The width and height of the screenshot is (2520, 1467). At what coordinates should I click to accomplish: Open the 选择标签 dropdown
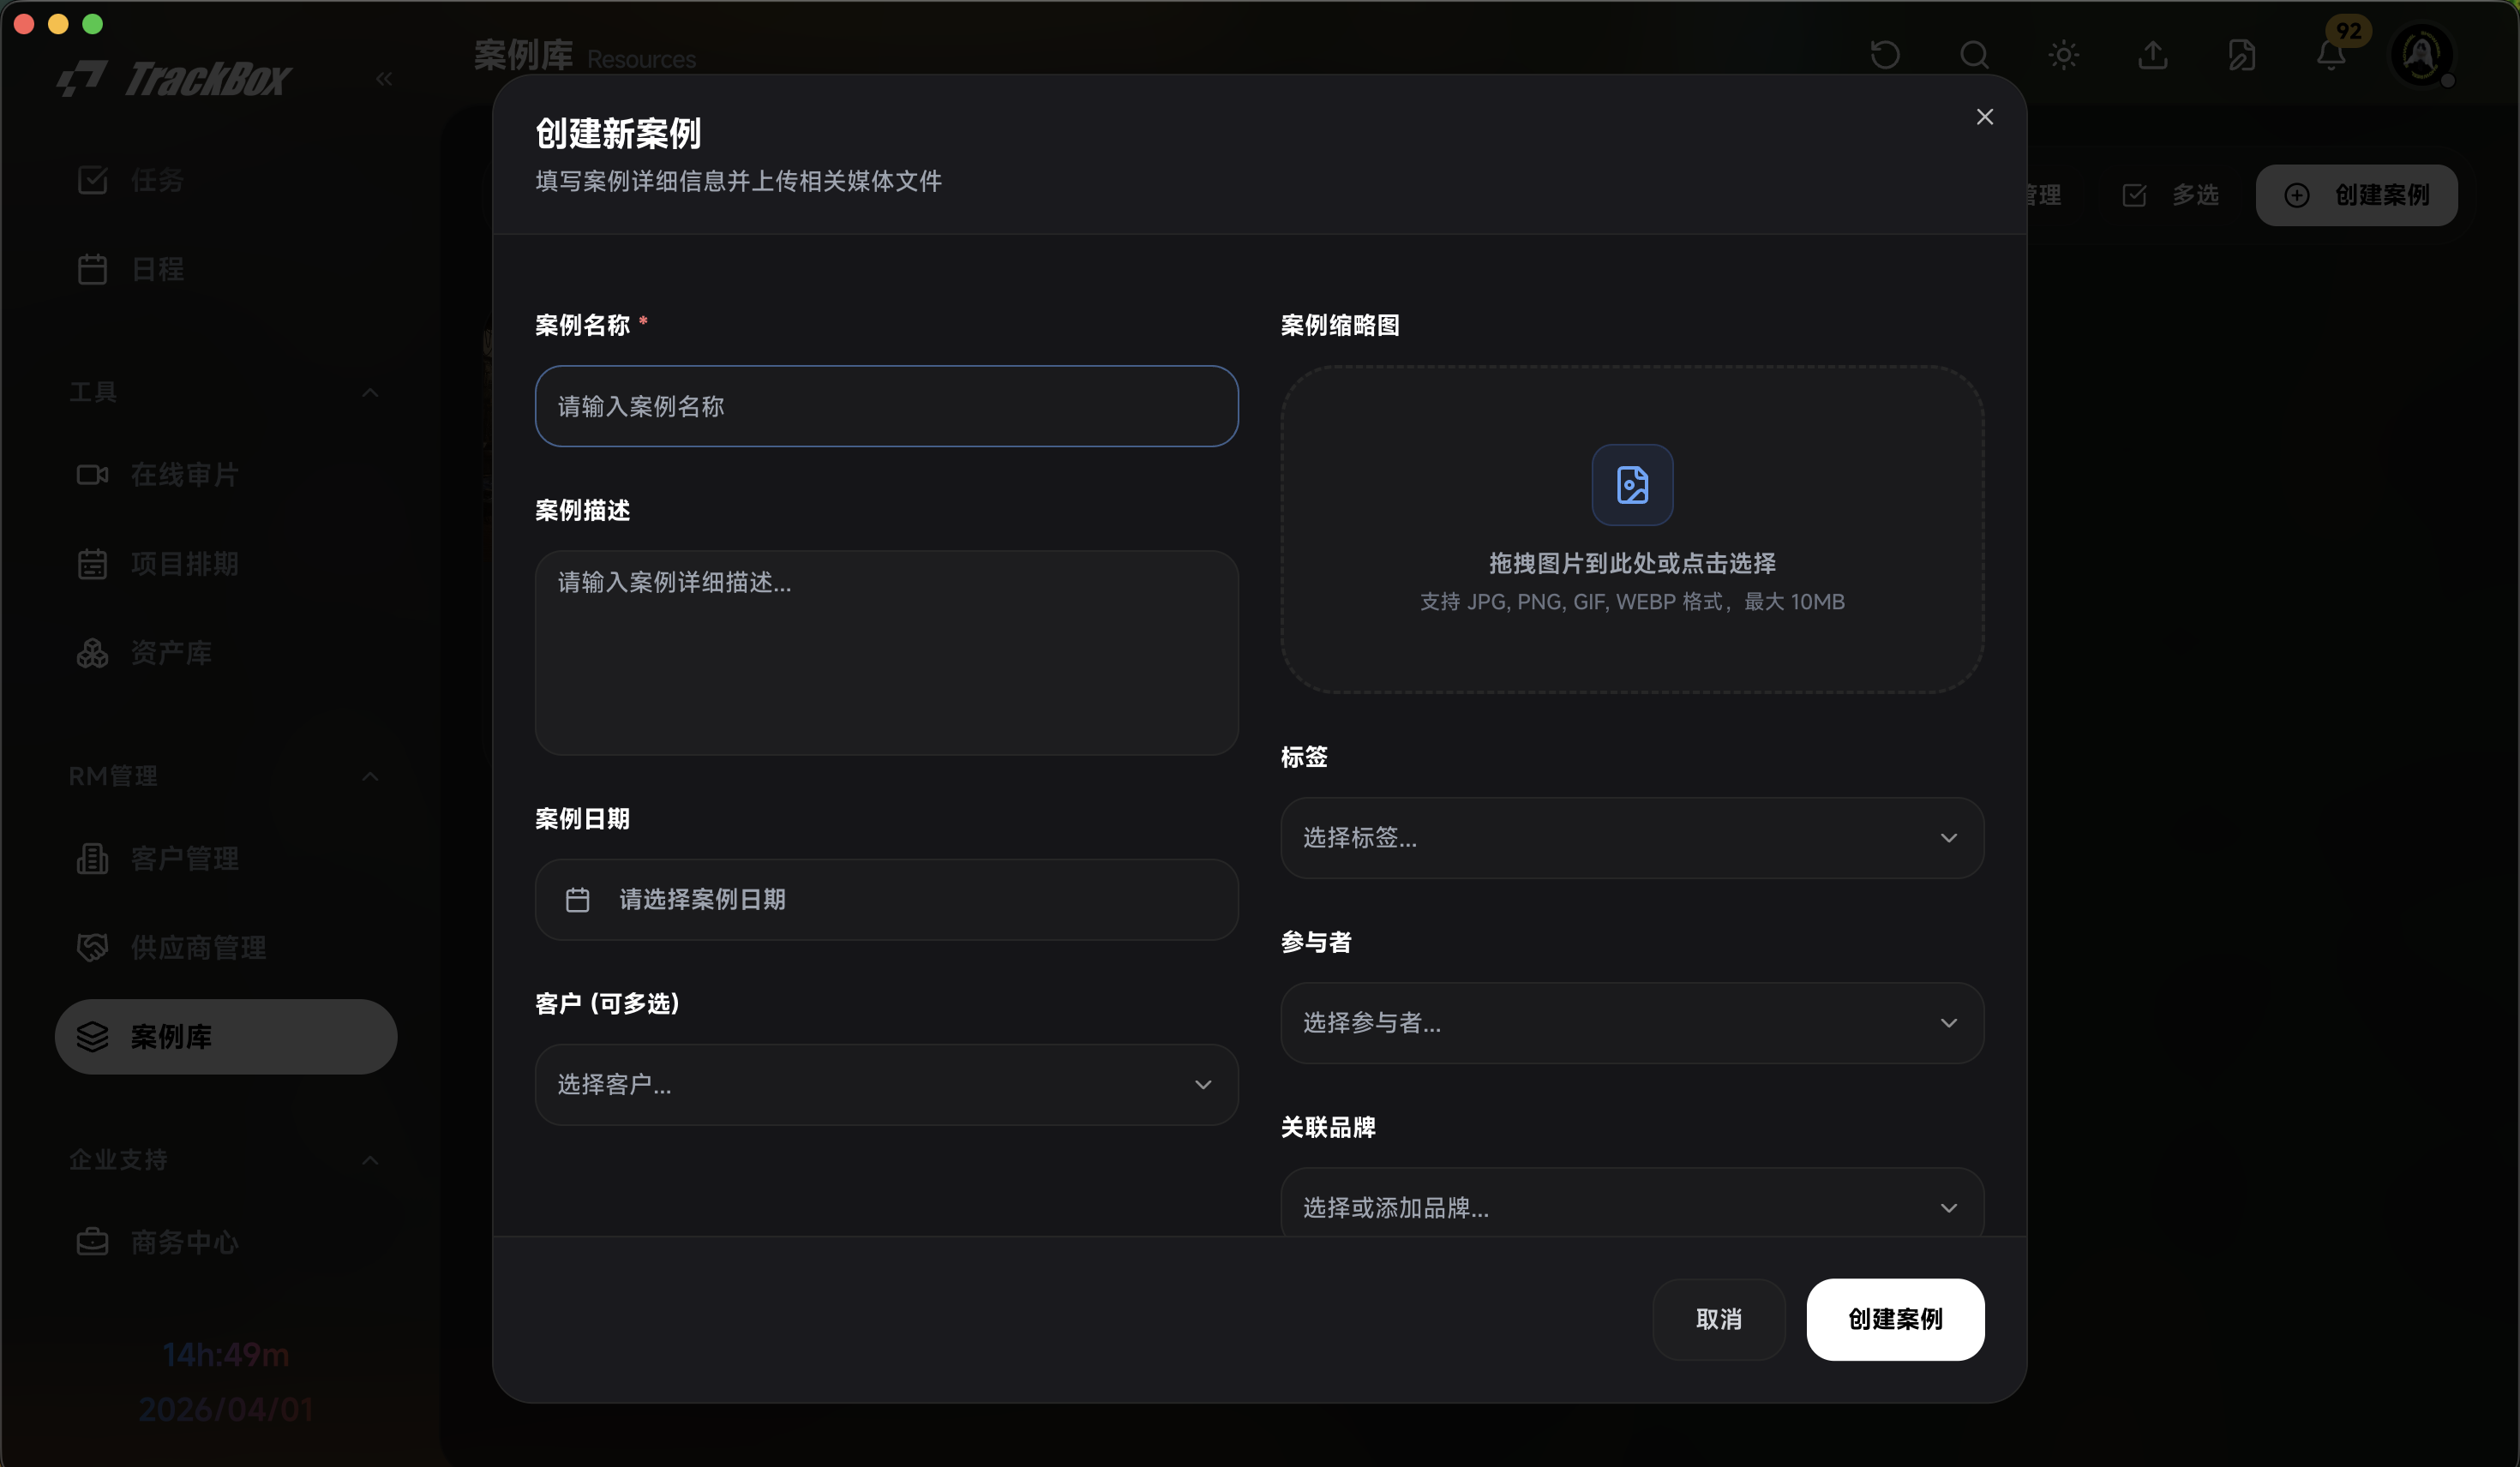[x=1632, y=837]
